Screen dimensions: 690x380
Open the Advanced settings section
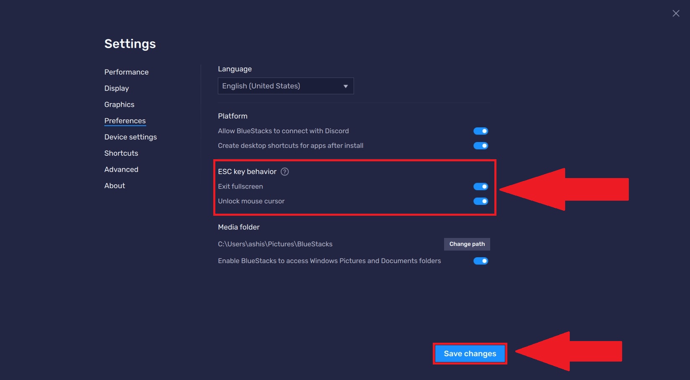(x=121, y=169)
